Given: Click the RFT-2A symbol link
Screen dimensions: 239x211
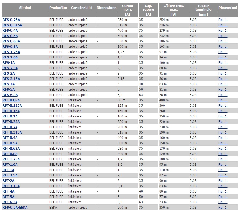Looking at the screenshot, I should [x=8, y=181].
